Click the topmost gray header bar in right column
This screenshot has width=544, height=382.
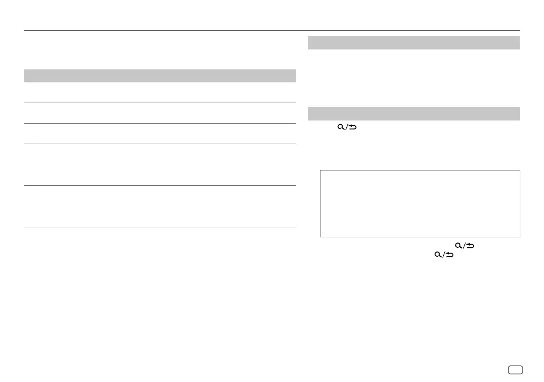(x=414, y=43)
